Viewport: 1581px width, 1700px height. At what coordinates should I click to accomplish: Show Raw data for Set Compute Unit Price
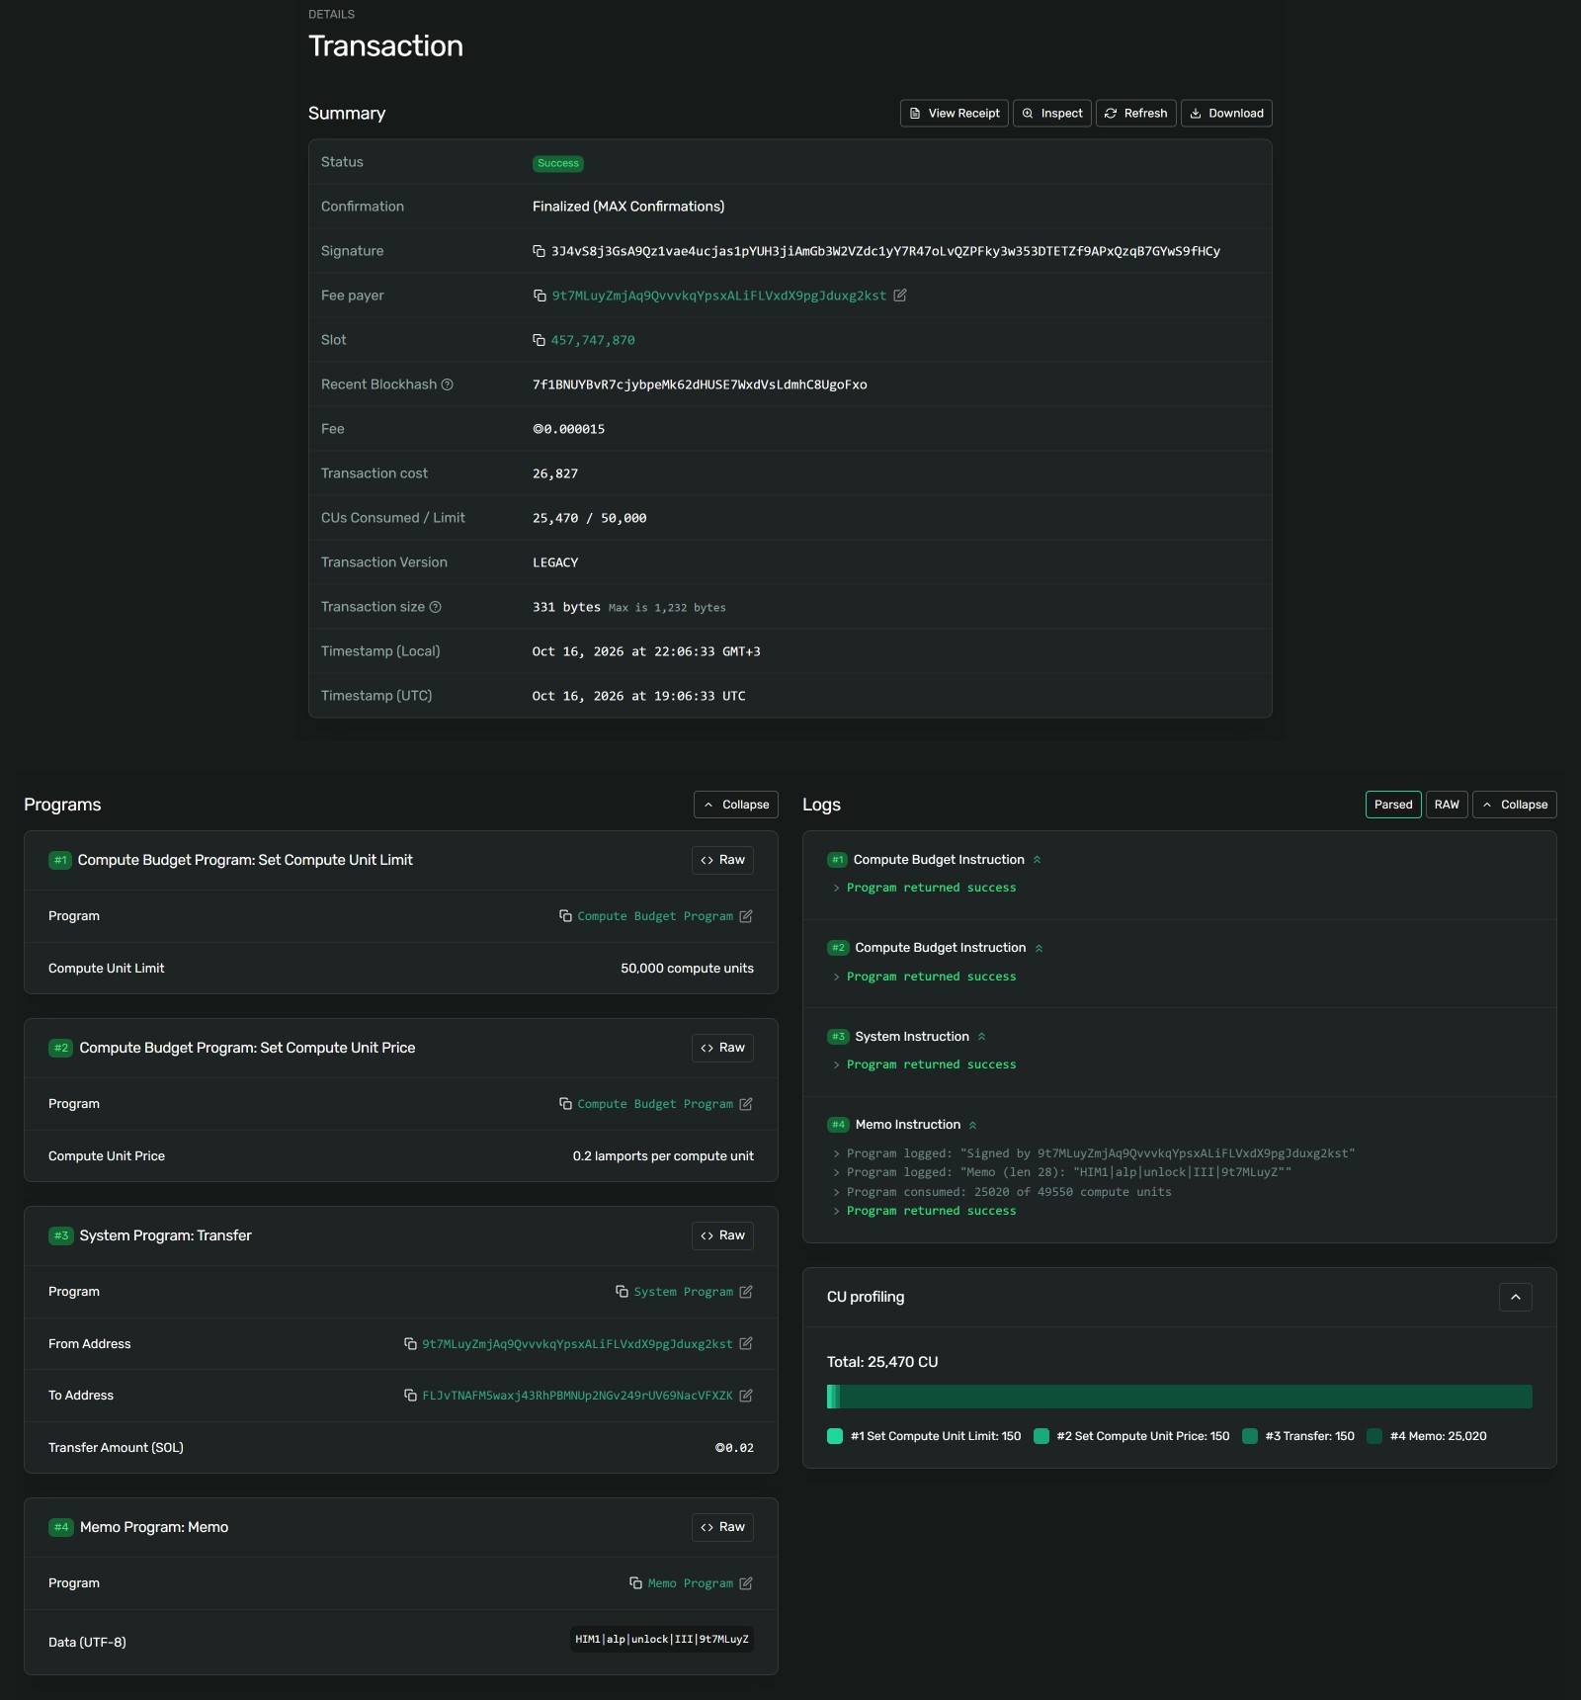pyautogui.click(x=722, y=1048)
